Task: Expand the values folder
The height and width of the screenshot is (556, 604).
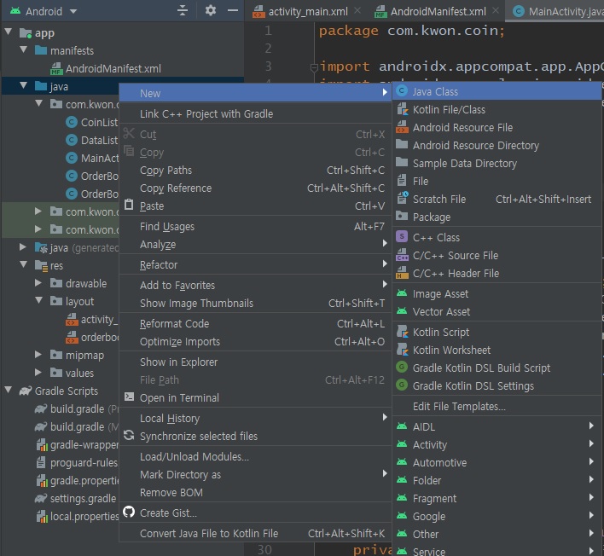Action: click(x=38, y=373)
